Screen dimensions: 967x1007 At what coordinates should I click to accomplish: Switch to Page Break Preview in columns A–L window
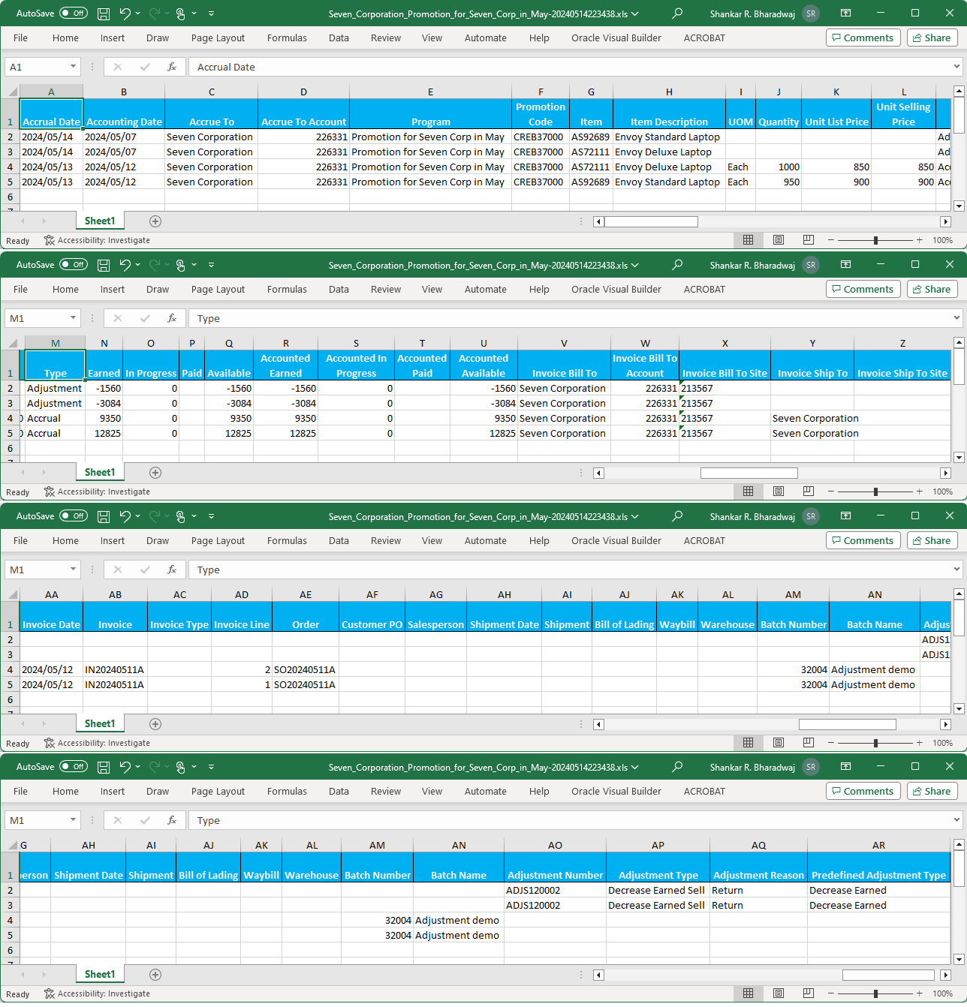(809, 240)
